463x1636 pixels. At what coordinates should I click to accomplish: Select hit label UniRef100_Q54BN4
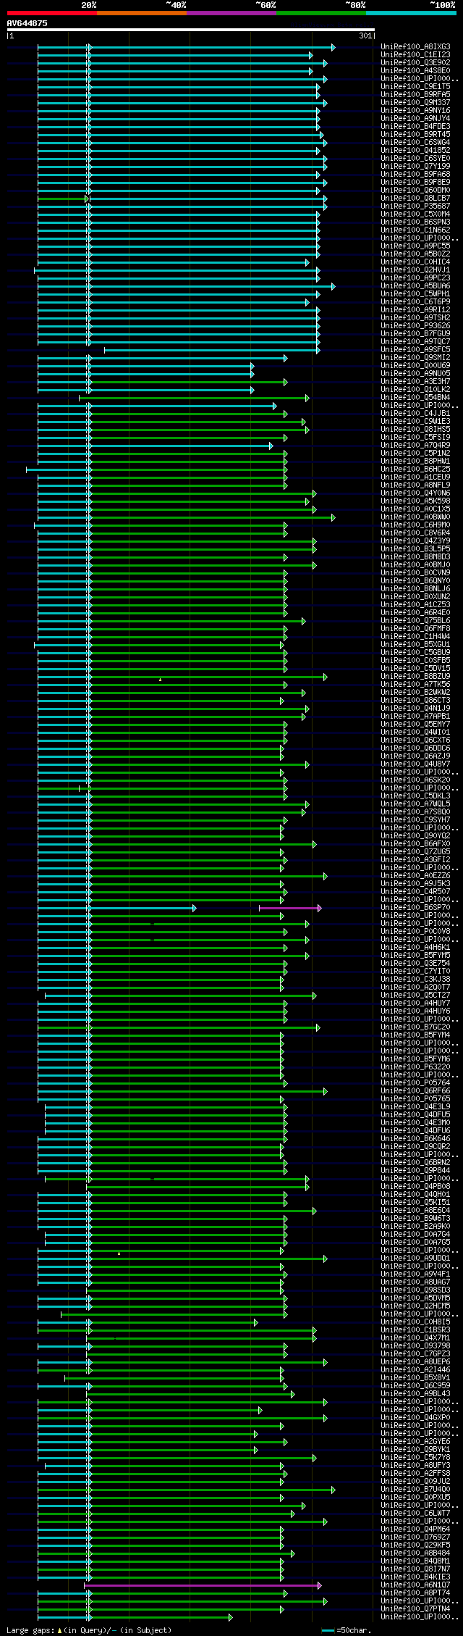coord(415,398)
